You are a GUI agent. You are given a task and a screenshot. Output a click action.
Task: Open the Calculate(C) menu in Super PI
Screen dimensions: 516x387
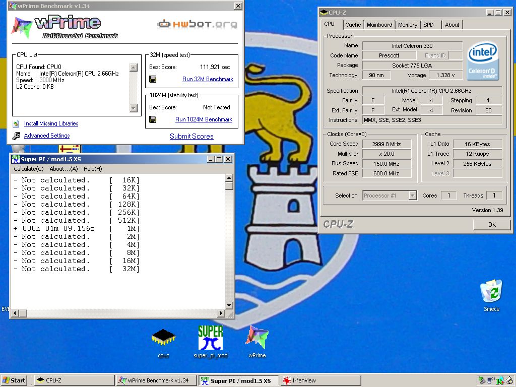tap(29, 169)
